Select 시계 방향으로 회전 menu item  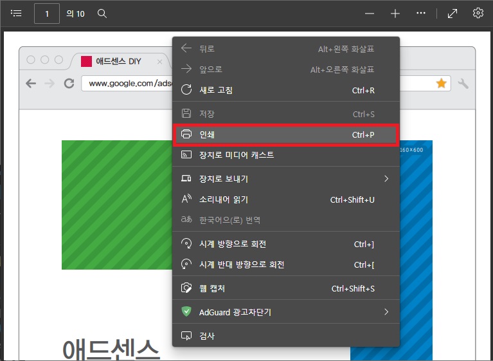point(286,244)
